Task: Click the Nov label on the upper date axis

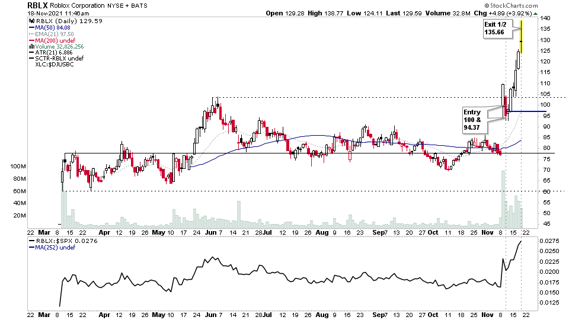Action: coord(487,232)
